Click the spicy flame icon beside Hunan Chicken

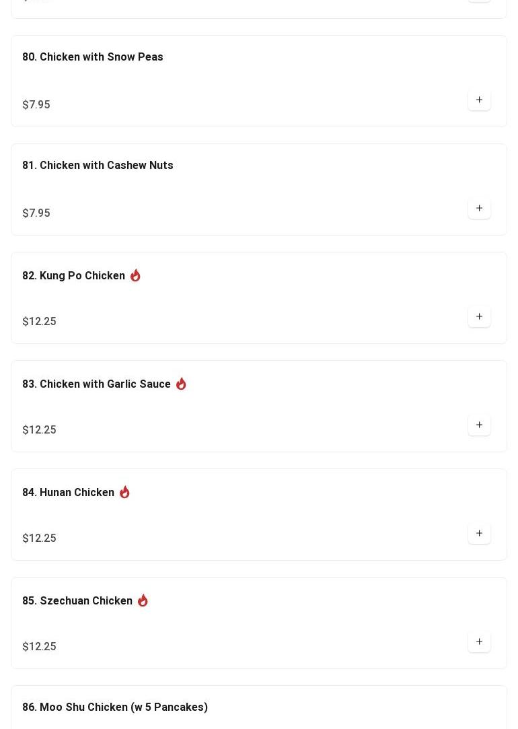pyautogui.click(x=124, y=492)
